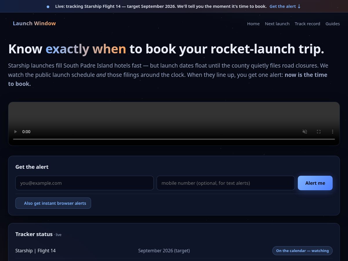Select 'September 2026 (target)' text
The height and width of the screenshot is (261, 348).
[164, 251]
